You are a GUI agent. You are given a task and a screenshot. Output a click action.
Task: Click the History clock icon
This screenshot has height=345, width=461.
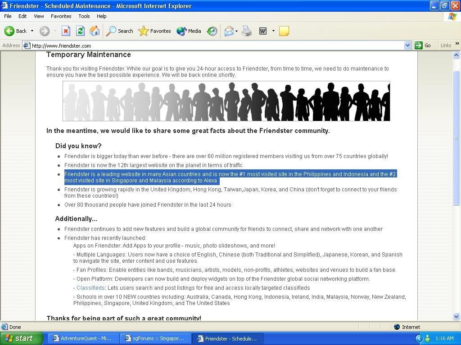point(212,31)
